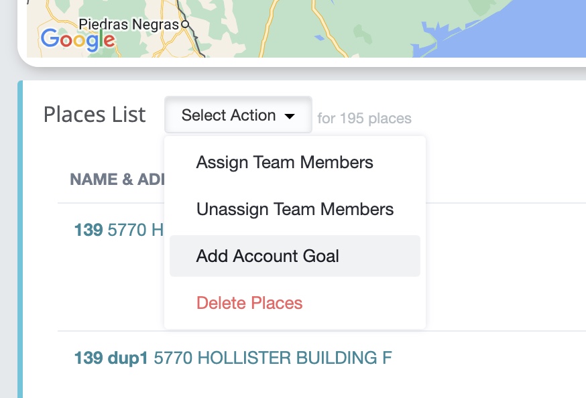Screen dimensions: 586x398
Task: Sort by the NAME & ADDRESS column header
Action: tap(117, 179)
